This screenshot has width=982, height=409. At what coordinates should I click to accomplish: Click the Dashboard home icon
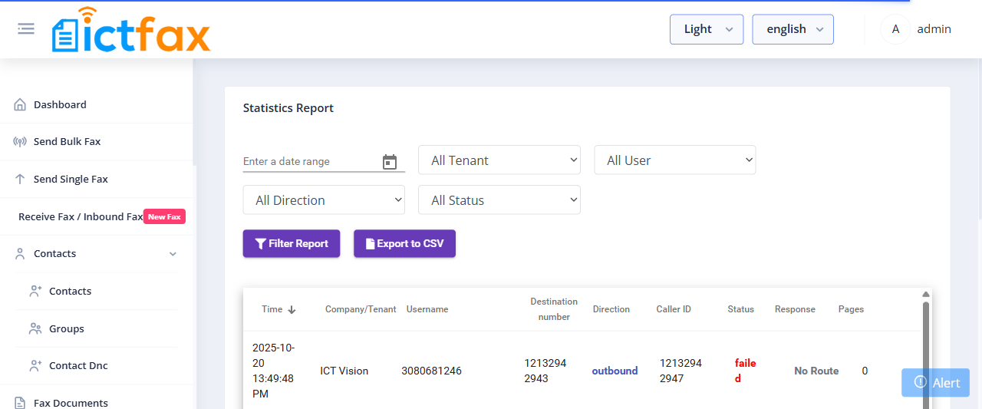click(x=20, y=104)
